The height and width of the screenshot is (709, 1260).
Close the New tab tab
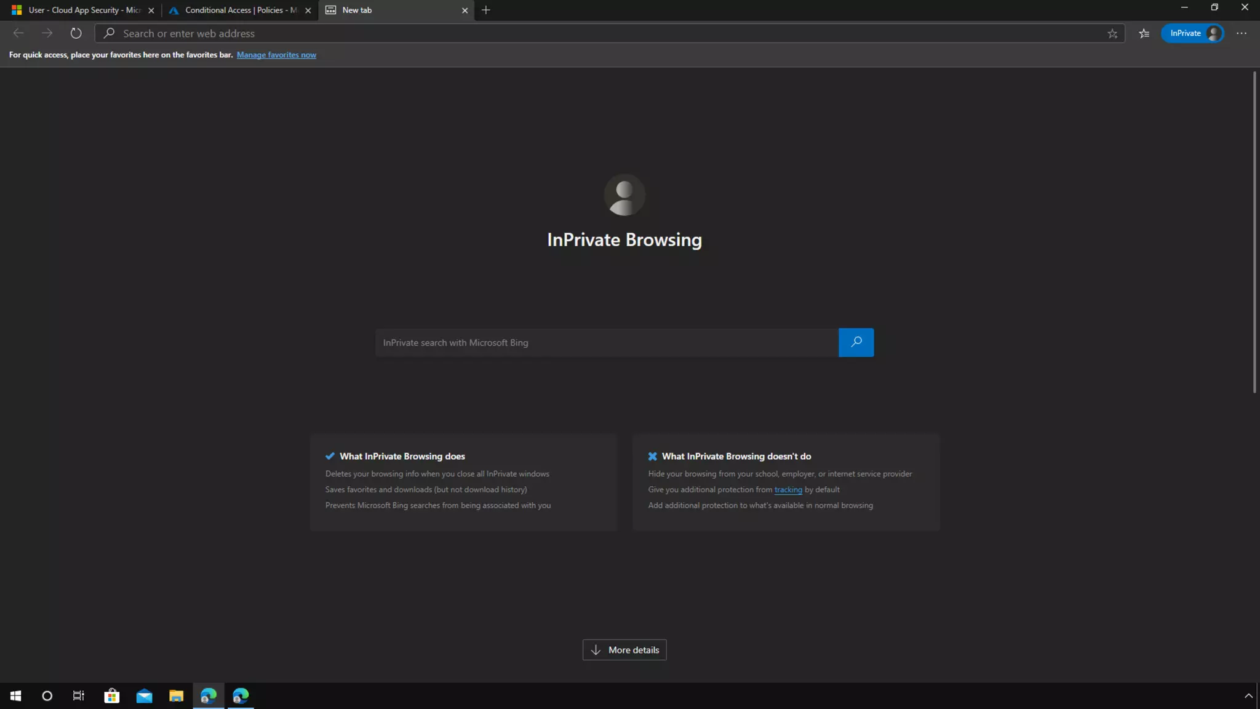[x=465, y=10]
